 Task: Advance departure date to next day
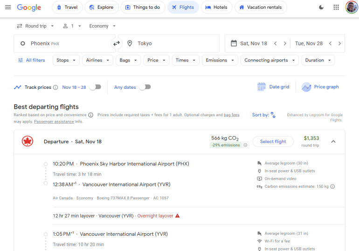tap(285, 43)
